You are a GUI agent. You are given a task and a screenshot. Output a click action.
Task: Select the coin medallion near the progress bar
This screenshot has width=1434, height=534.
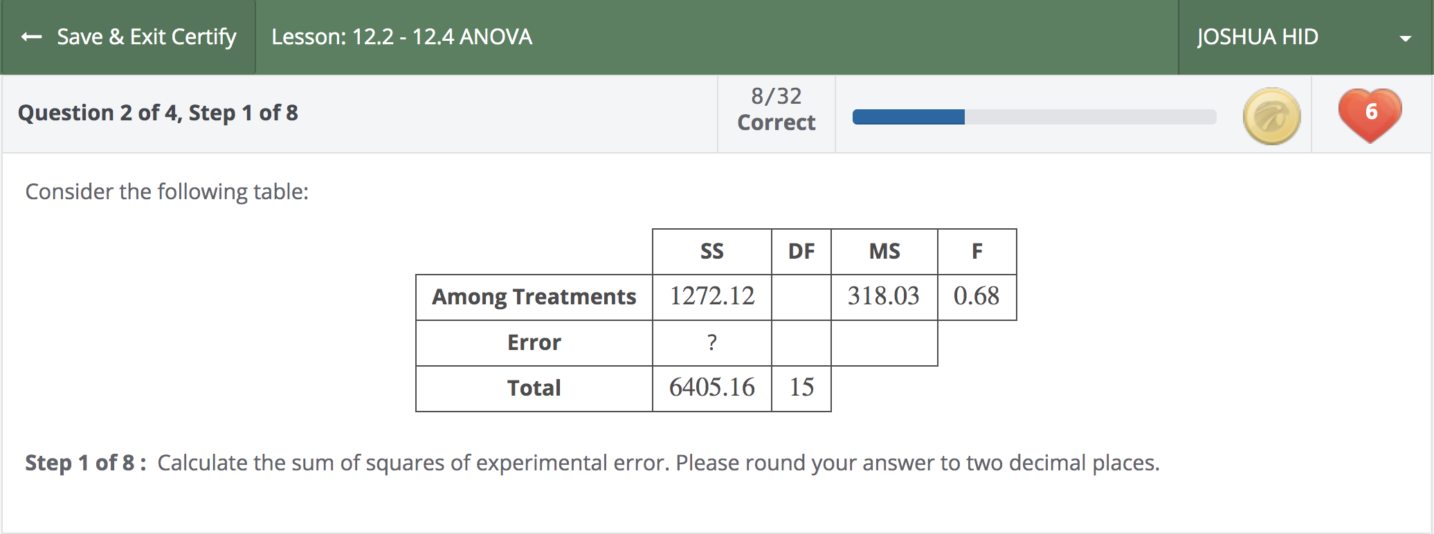tap(1271, 115)
